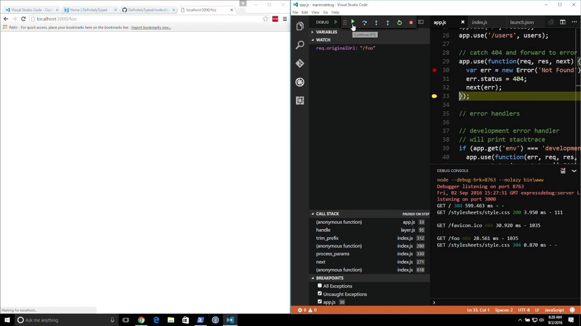
Task: Click Cortana Ask me anything search box
Action: (x=66, y=320)
